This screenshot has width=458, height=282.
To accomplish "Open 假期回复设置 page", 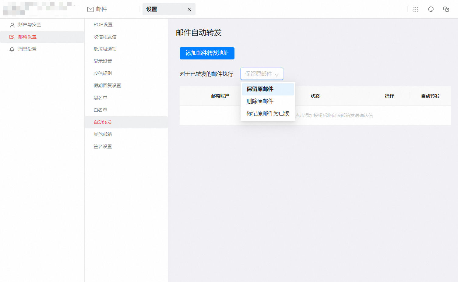I will point(126,86).
